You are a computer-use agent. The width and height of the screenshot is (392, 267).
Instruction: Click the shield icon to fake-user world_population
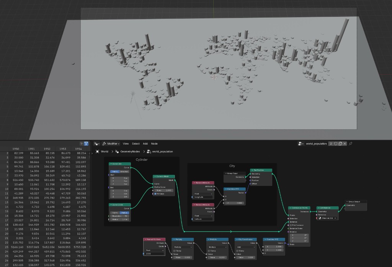[x=336, y=143]
